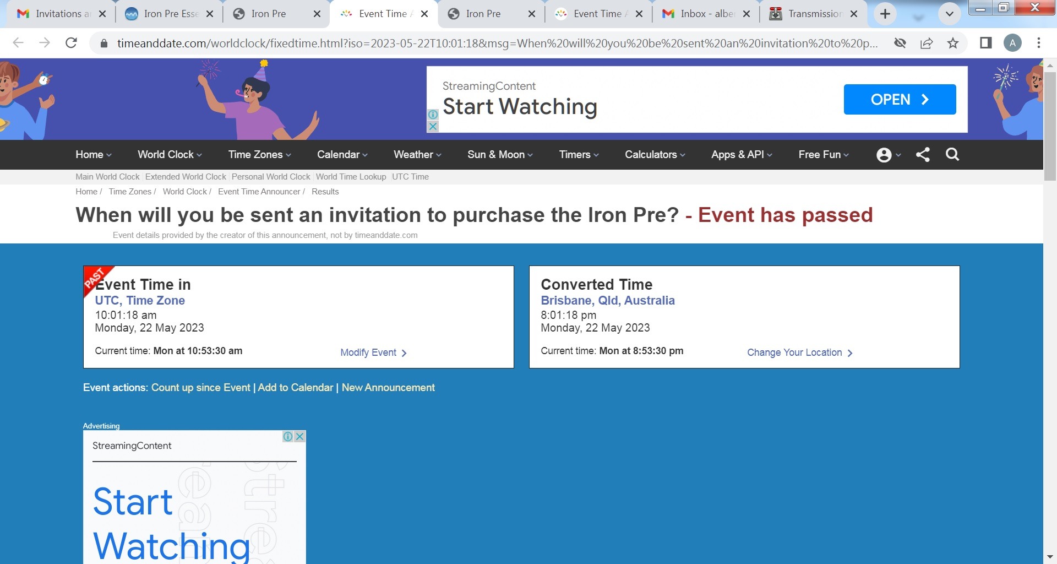
Task: Close the lower StreamingContent ad X
Action: (x=299, y=437)
